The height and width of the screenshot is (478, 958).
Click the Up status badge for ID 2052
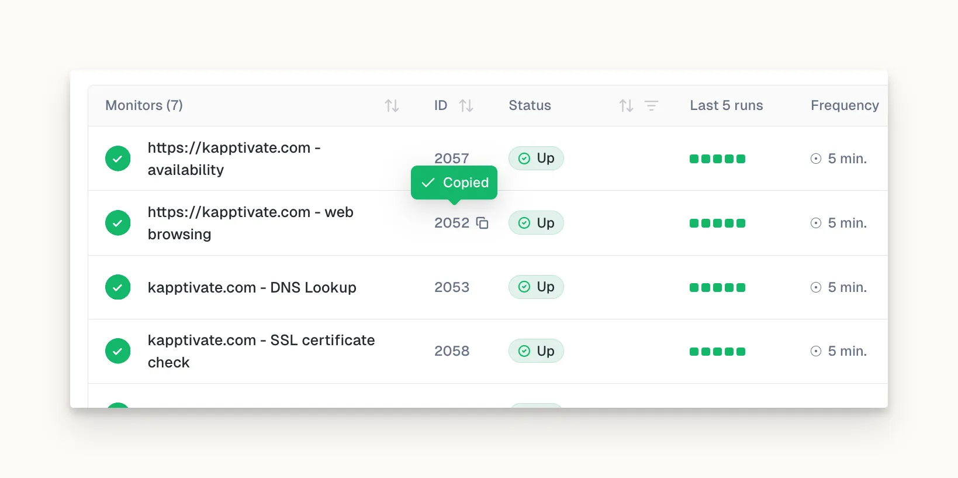(x=536, y=222)
